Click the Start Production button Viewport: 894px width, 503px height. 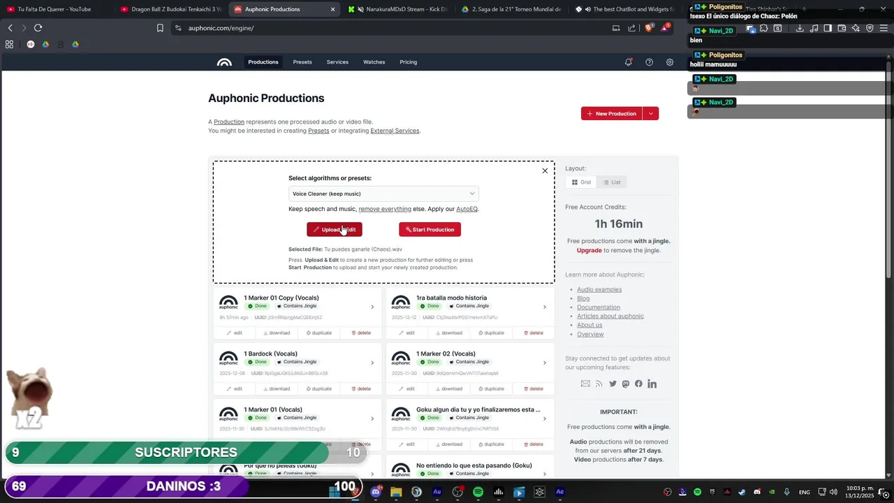(x=430, y=229)
